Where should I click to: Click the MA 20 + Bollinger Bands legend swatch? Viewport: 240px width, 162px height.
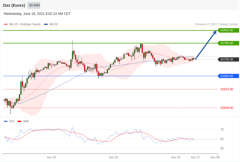(6, 24)
